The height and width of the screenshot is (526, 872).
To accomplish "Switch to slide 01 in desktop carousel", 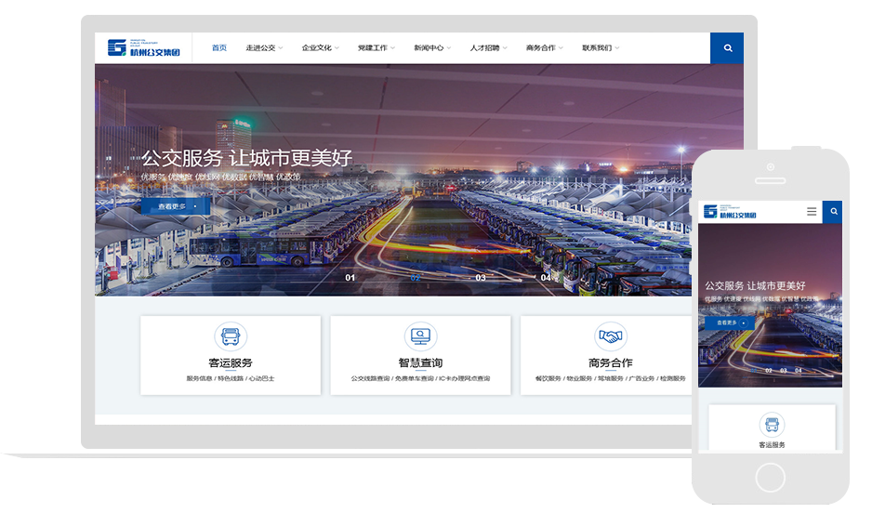I will (x=350, y=278).
